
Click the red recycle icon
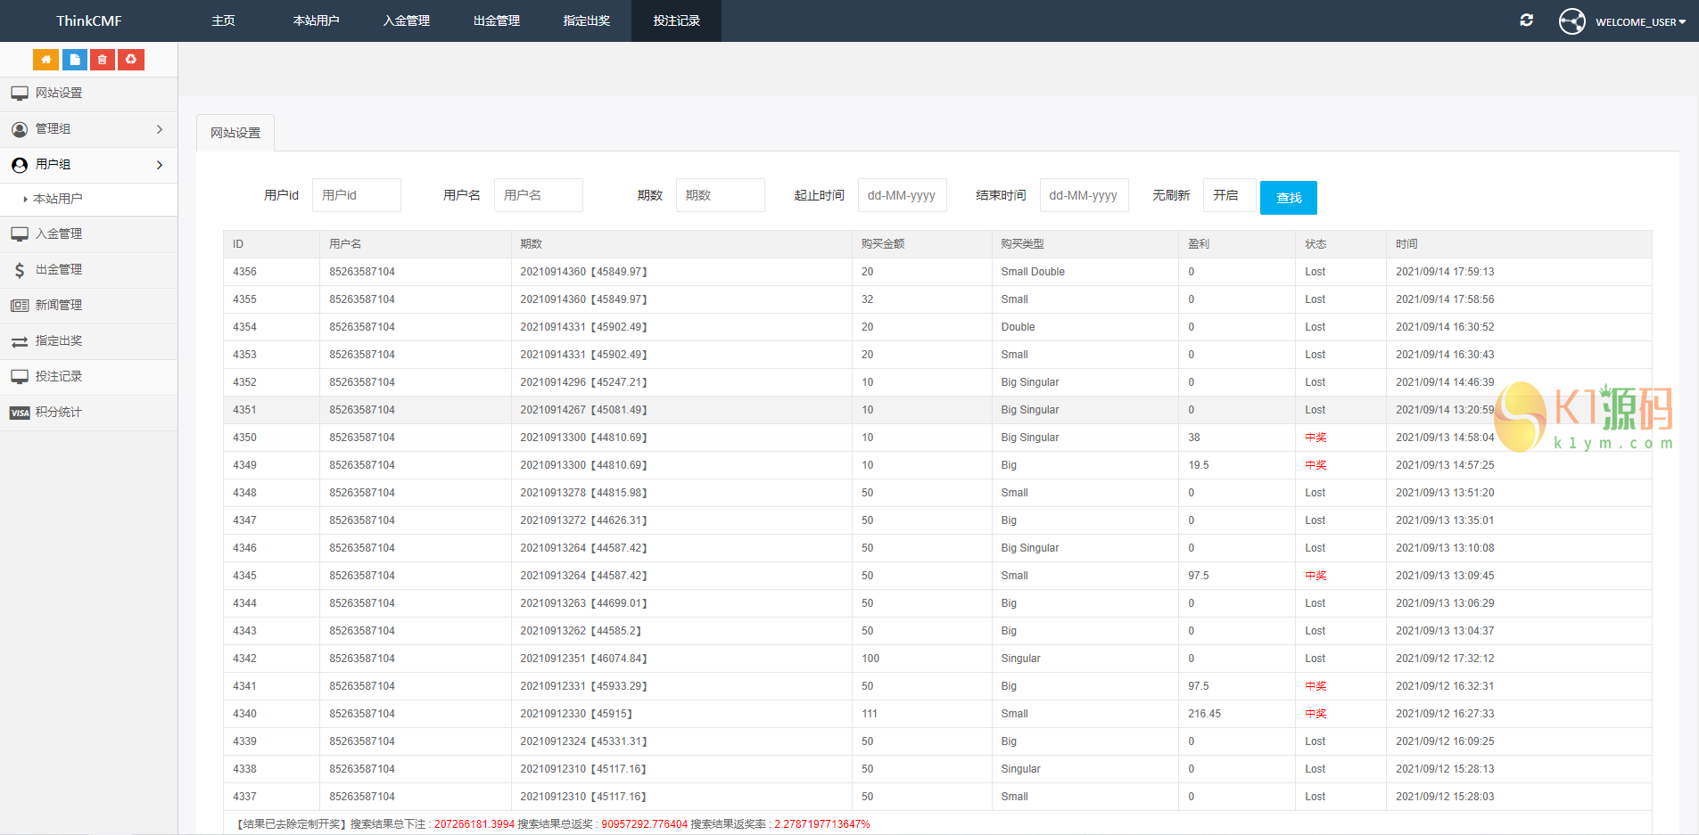(x=131, y=60)
